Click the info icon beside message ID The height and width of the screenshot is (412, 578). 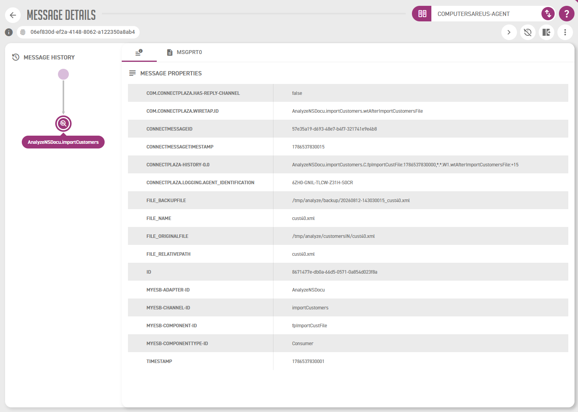tap(9, 32)
